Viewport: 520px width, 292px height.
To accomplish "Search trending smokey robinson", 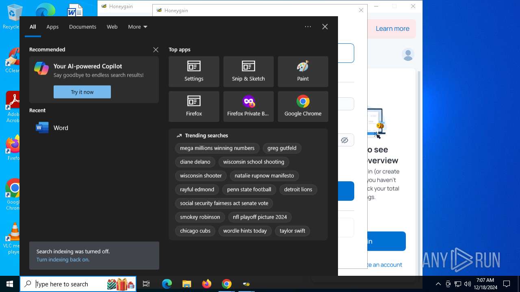I will point(200,217).
